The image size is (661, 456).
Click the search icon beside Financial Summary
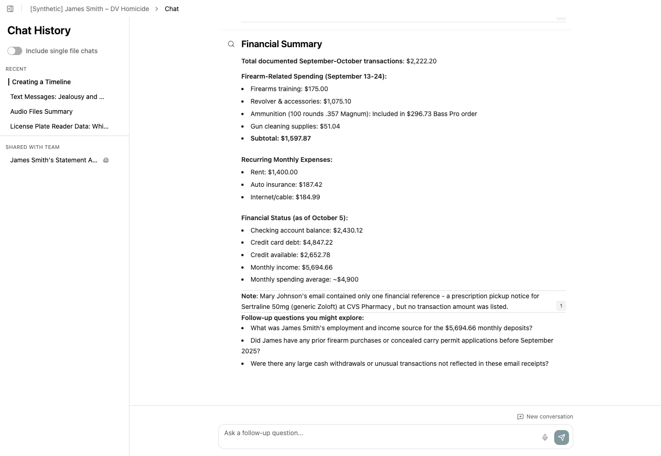click(231, 44)
